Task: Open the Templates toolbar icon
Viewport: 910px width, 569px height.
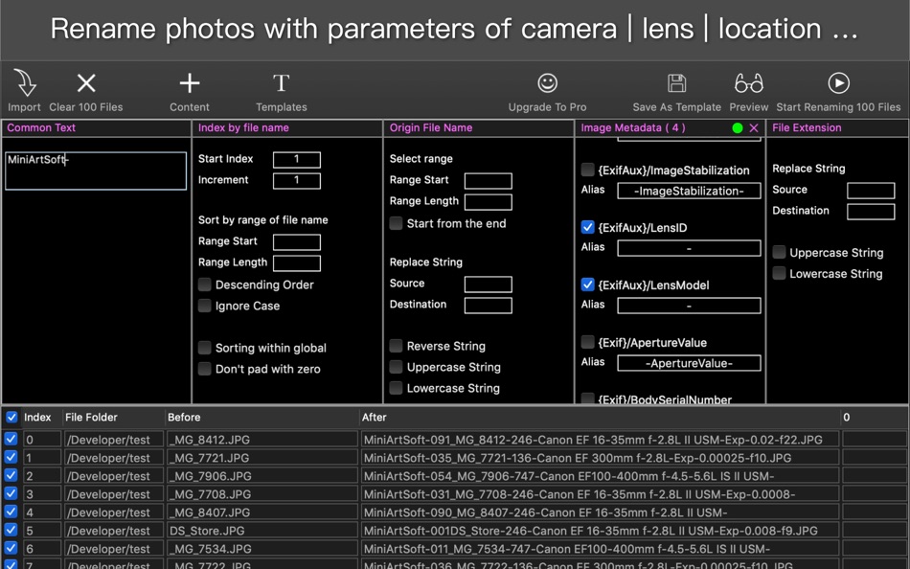Action: (281, 83)
